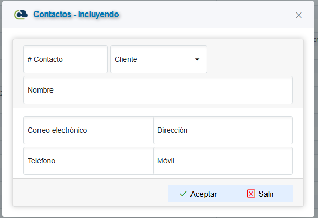Click the red X icon beside Salir

[251, 194]
